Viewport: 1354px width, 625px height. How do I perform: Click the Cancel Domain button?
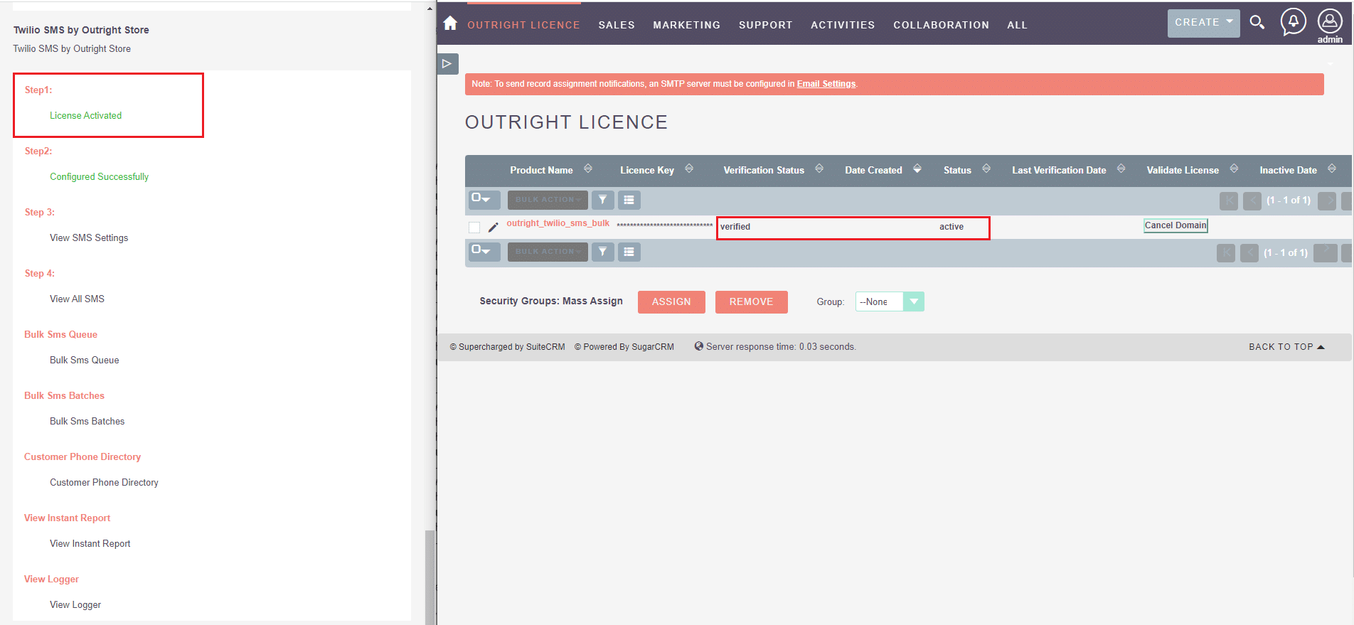pos(1176,225)
